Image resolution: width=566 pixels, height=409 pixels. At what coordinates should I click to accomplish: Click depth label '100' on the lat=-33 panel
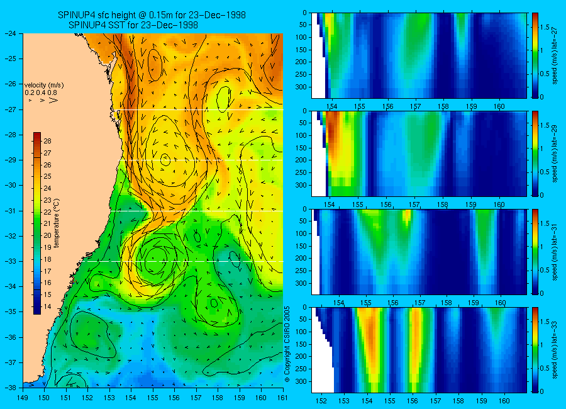point(301,332)
